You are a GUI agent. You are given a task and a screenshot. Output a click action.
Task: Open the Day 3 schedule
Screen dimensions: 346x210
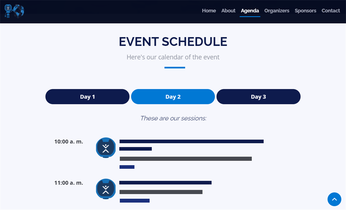click(x=258, y=97)
